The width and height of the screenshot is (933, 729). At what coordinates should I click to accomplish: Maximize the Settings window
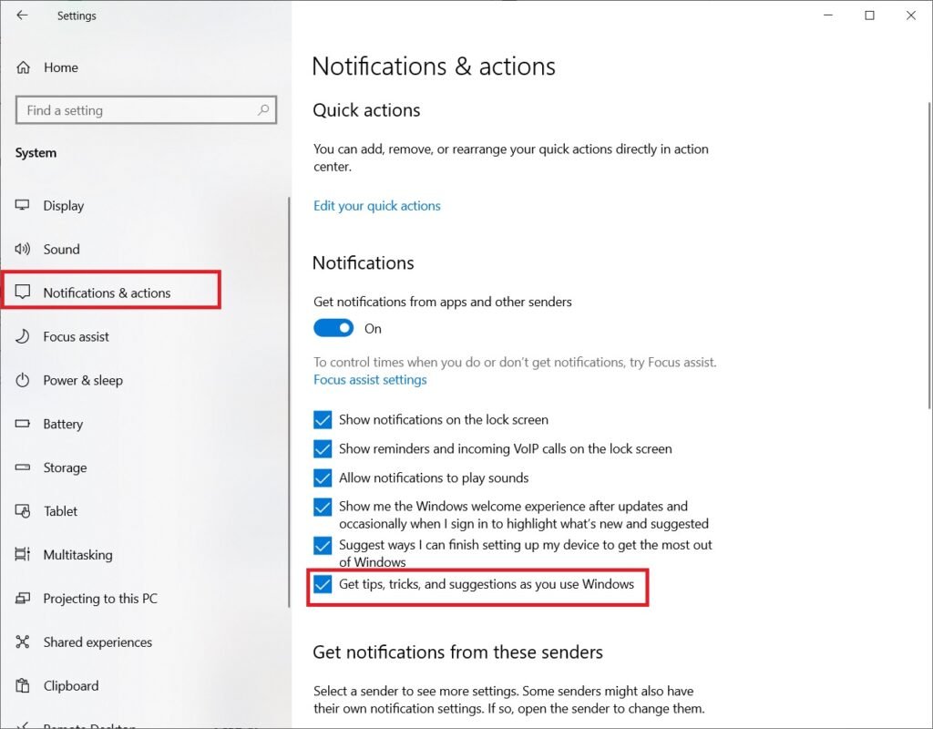pos(869,15)
